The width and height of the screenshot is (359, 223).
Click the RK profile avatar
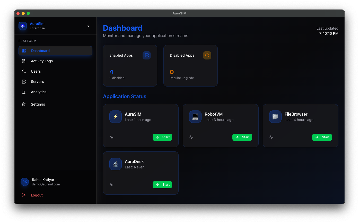24,182
